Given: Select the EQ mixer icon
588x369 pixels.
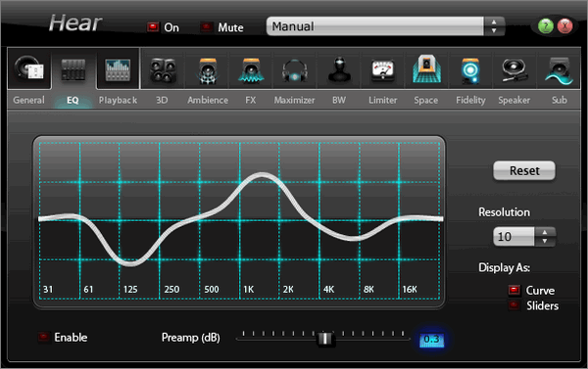Looking at the screenshot, I should [x=73, y=69].
